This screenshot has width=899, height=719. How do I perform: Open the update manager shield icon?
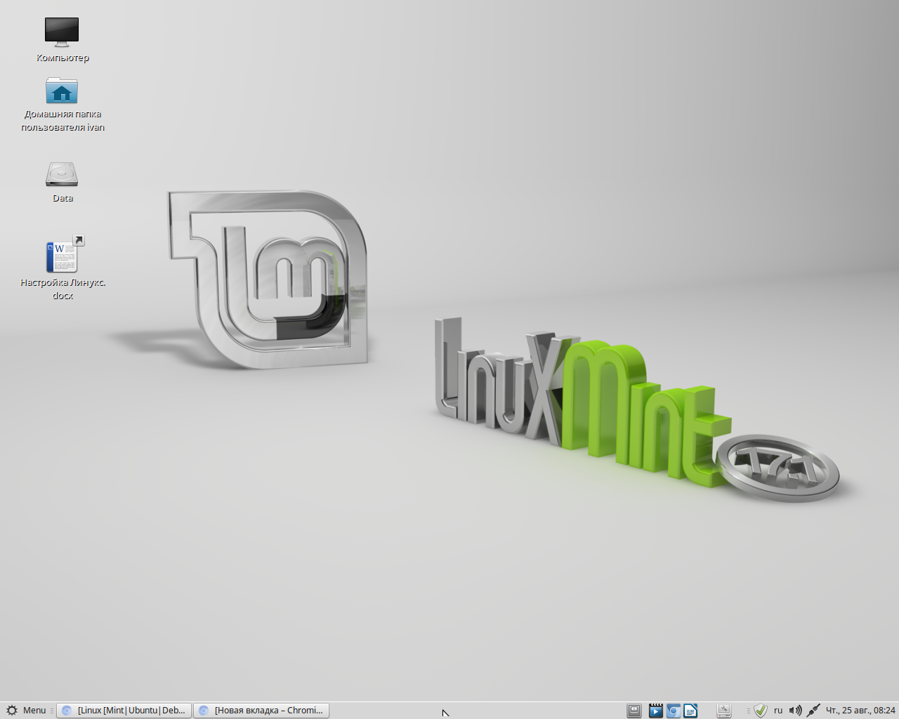tap(761, 711)
